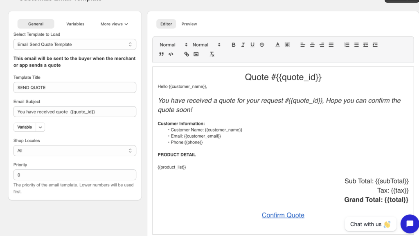Expand the Variable button arrow
This screenshot has height=236, width=419.
point(41,127)
